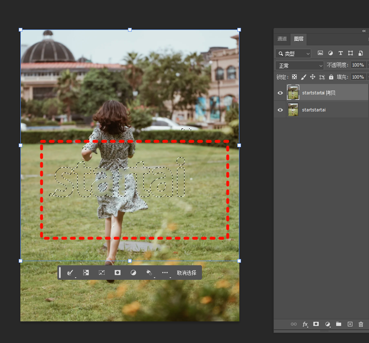The height and width of the screenshot is (343, 369).
Task: Create a new layer with plus icon
Action: point(350,324)
